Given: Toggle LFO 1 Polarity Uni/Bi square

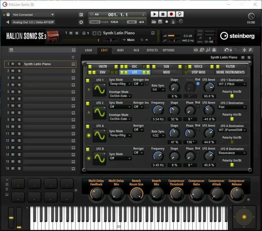Looking at the screenshot, I should coord(232,96).
